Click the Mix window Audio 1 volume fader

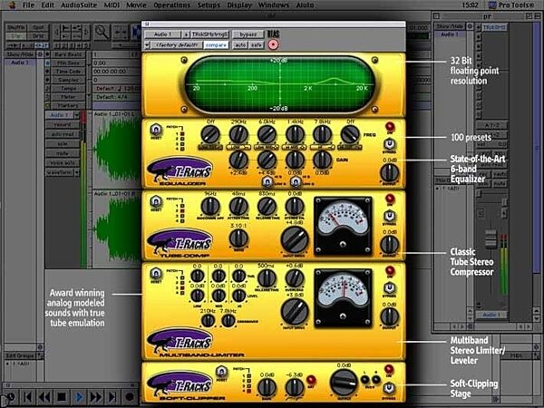coord(491,238)
